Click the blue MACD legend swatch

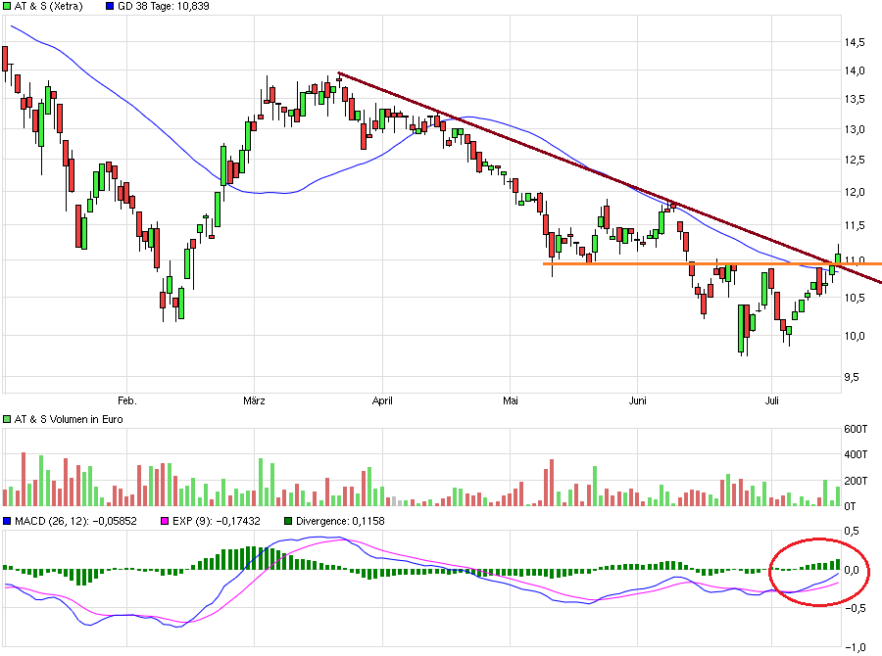8,521
